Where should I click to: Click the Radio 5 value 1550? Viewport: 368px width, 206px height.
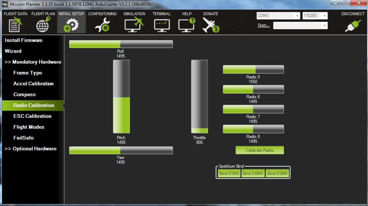253,82
